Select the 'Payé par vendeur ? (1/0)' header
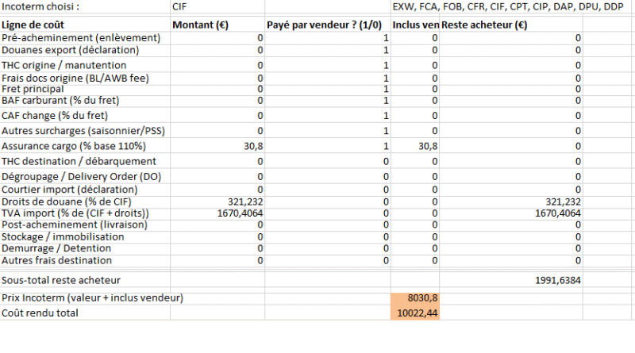Image resolution: width=635 pixels, height=353 pixels. point(328,25)
